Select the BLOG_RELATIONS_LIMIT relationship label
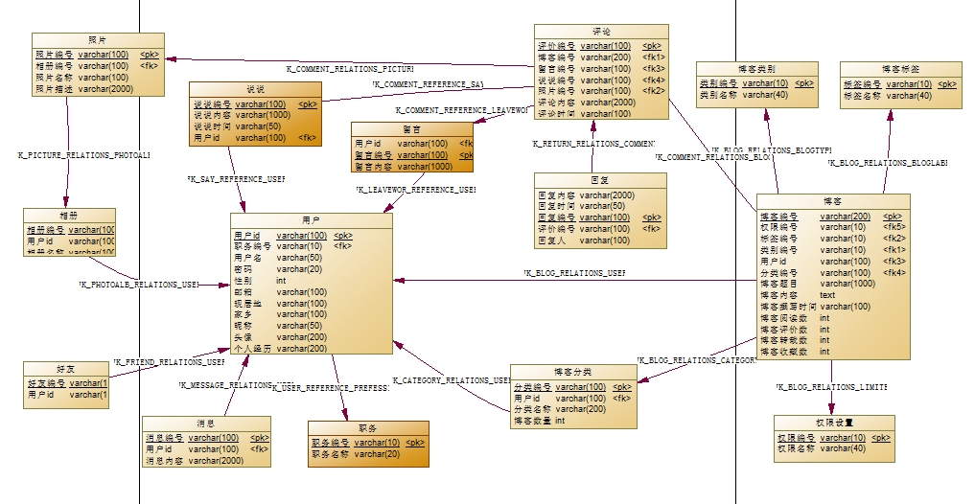The width and height of the screenshot is (975, 504). [831, 387]
